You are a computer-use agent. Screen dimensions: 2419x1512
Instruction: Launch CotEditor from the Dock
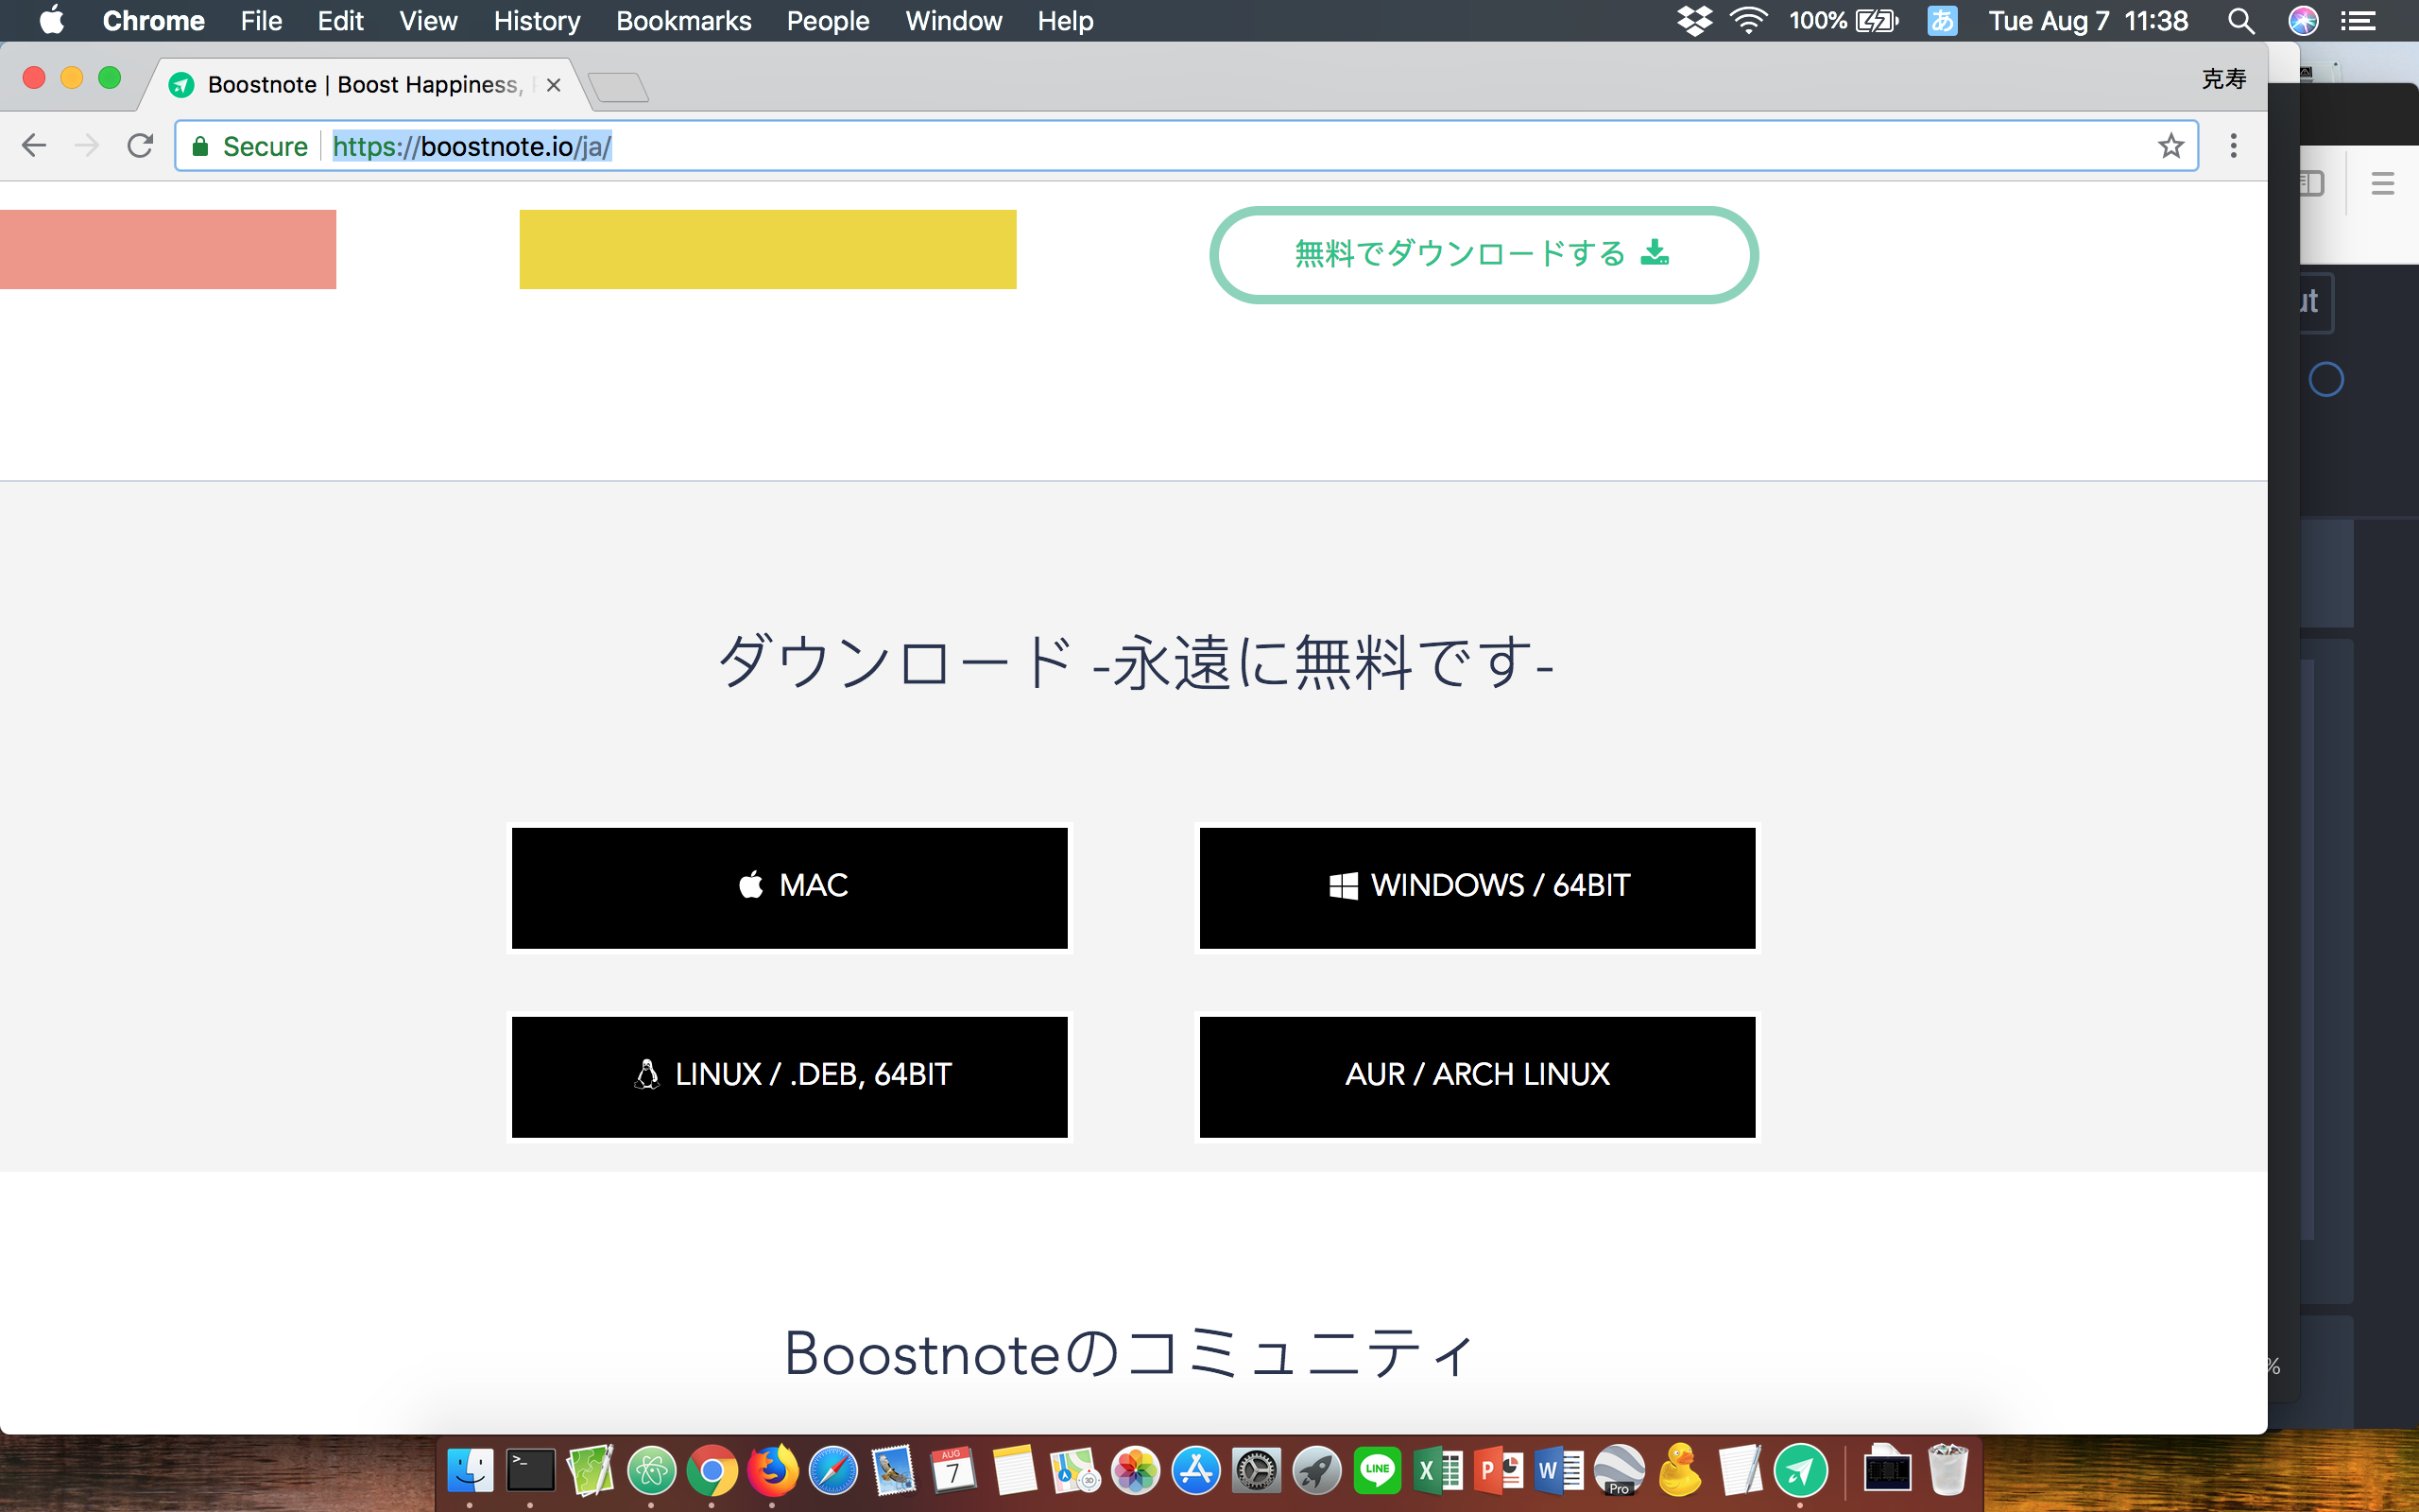tap(591, 1471)
